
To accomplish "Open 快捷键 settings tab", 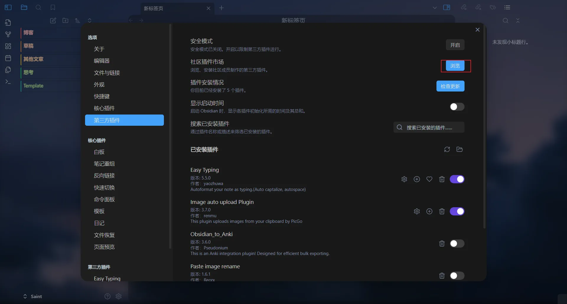I will [x=124, y=96].
